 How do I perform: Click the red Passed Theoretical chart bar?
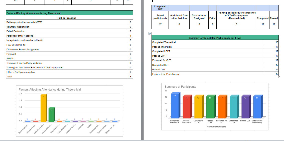tap(187, 107)
